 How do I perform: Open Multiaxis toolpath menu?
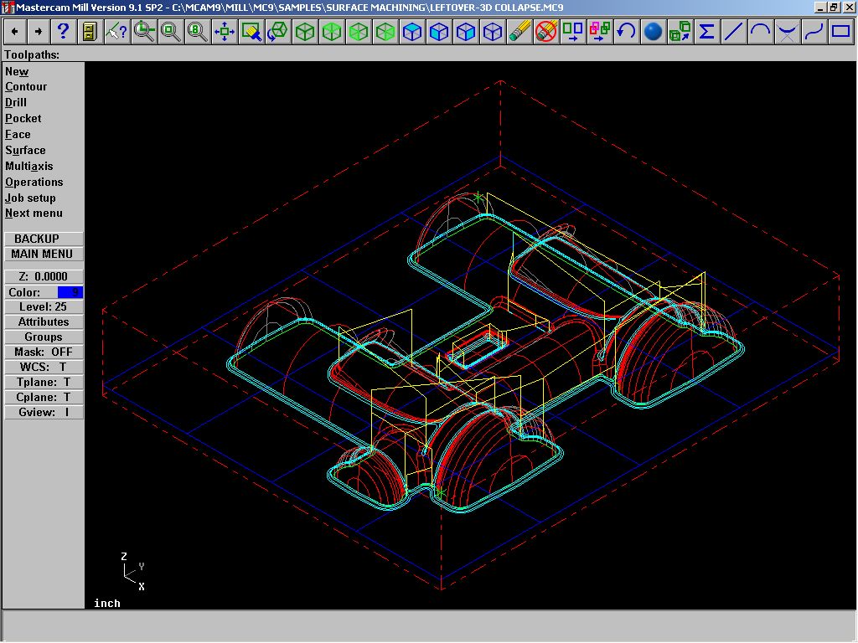click(29, 167)
